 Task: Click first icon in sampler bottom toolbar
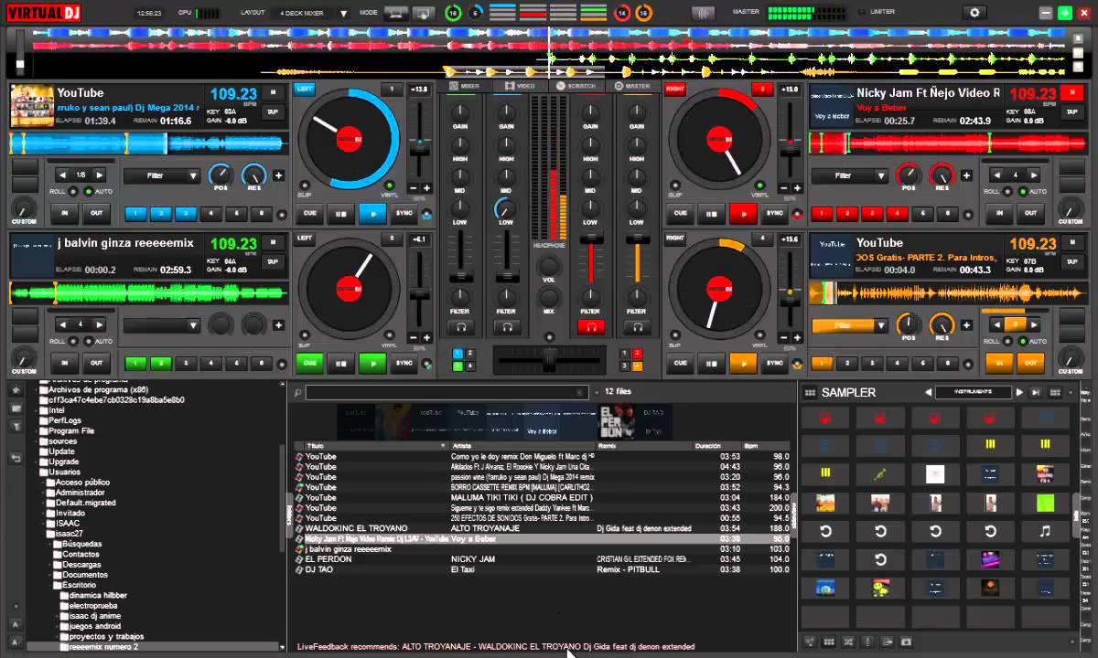[811, 642]
